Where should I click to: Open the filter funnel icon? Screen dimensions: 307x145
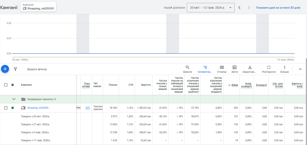[x=15, y=69]
